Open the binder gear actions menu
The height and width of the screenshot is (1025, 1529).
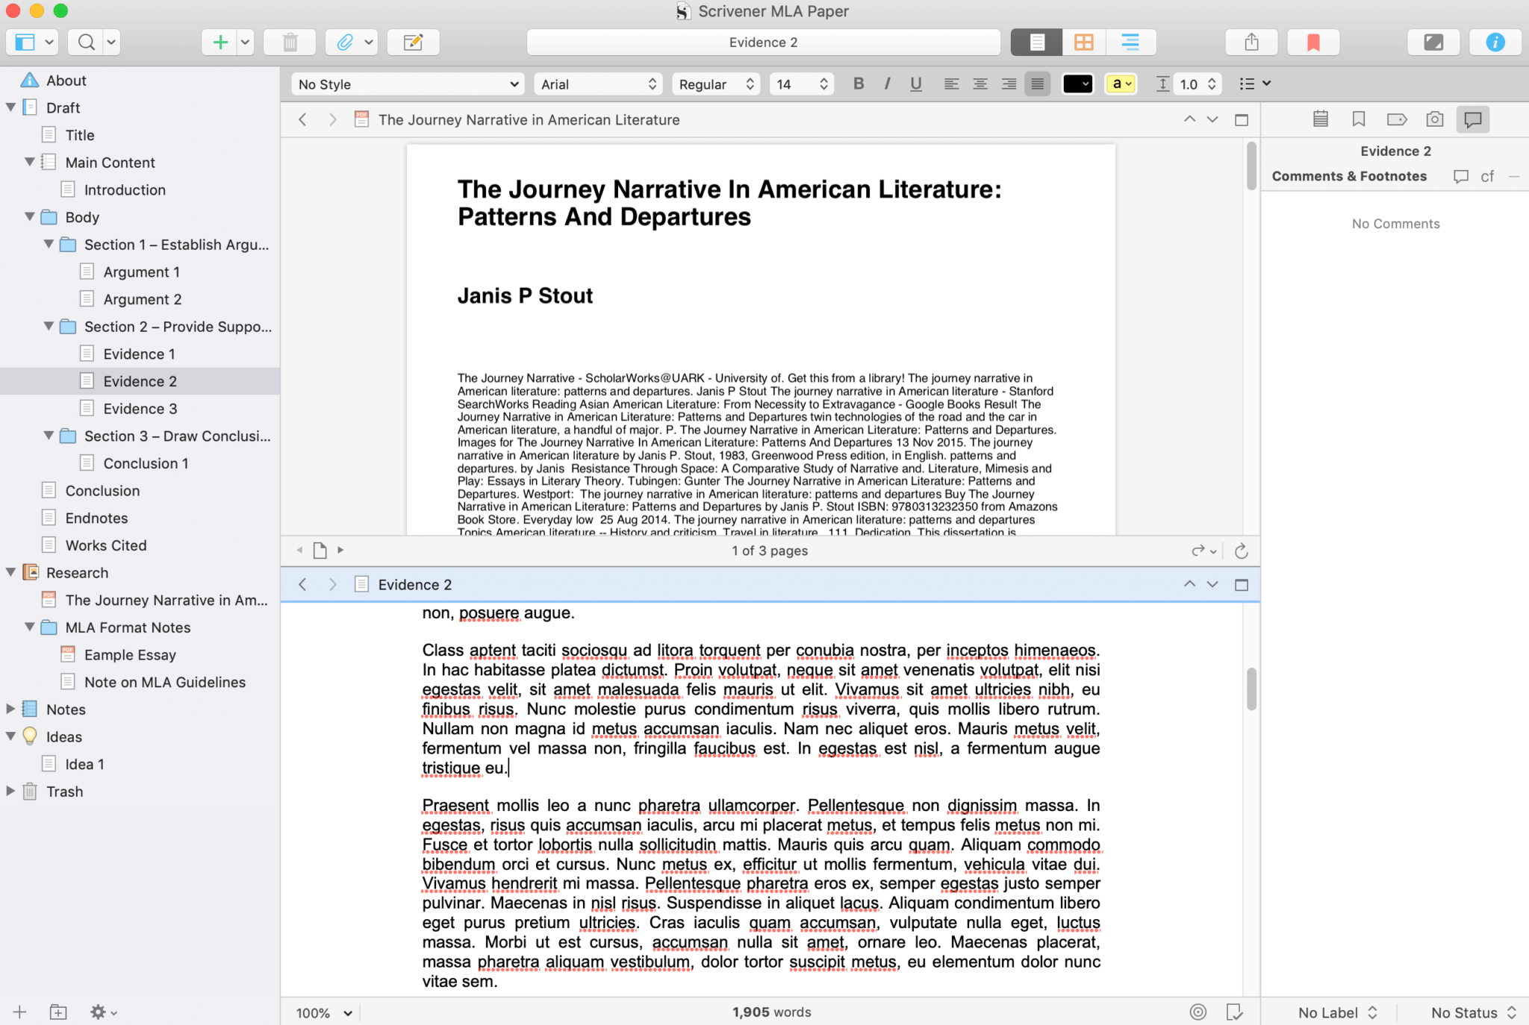click(103, 1012)
